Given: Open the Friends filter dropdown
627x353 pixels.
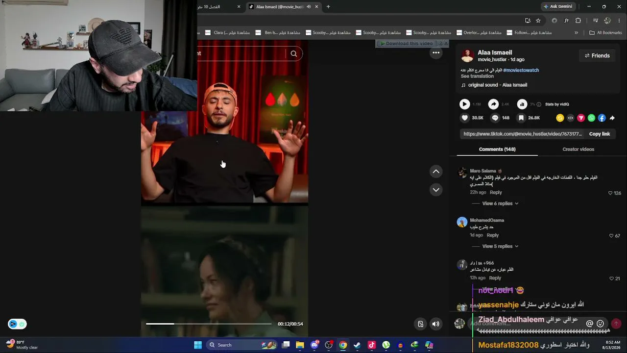Looking at the screenshot, I should [597, 56].
